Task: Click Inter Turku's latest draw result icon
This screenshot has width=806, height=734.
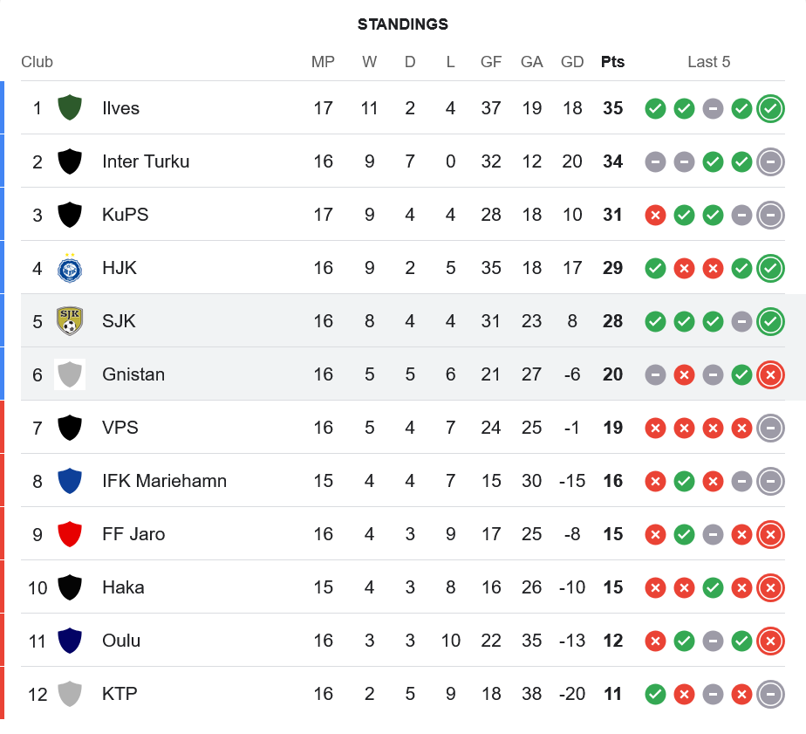Action: tap(770, 161)
